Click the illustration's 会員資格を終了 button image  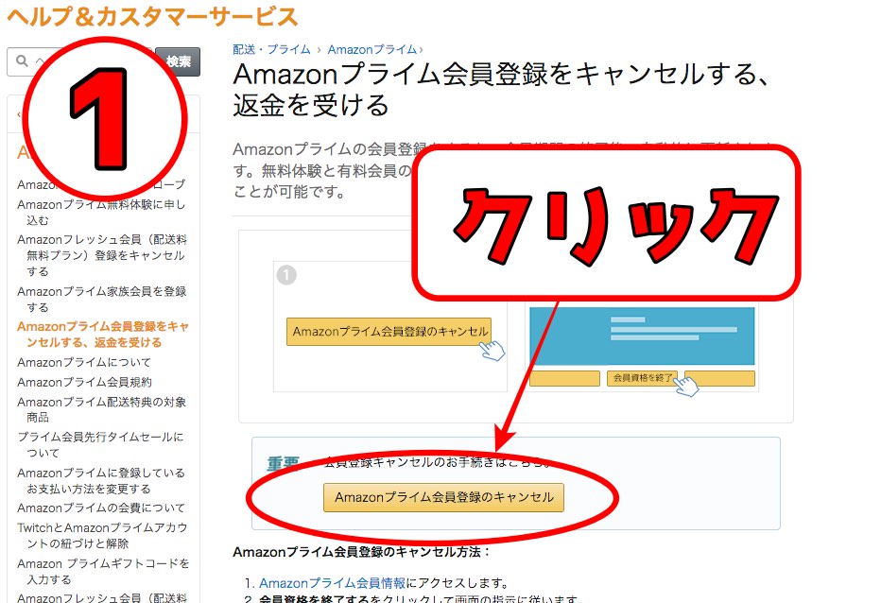point(642,378)
